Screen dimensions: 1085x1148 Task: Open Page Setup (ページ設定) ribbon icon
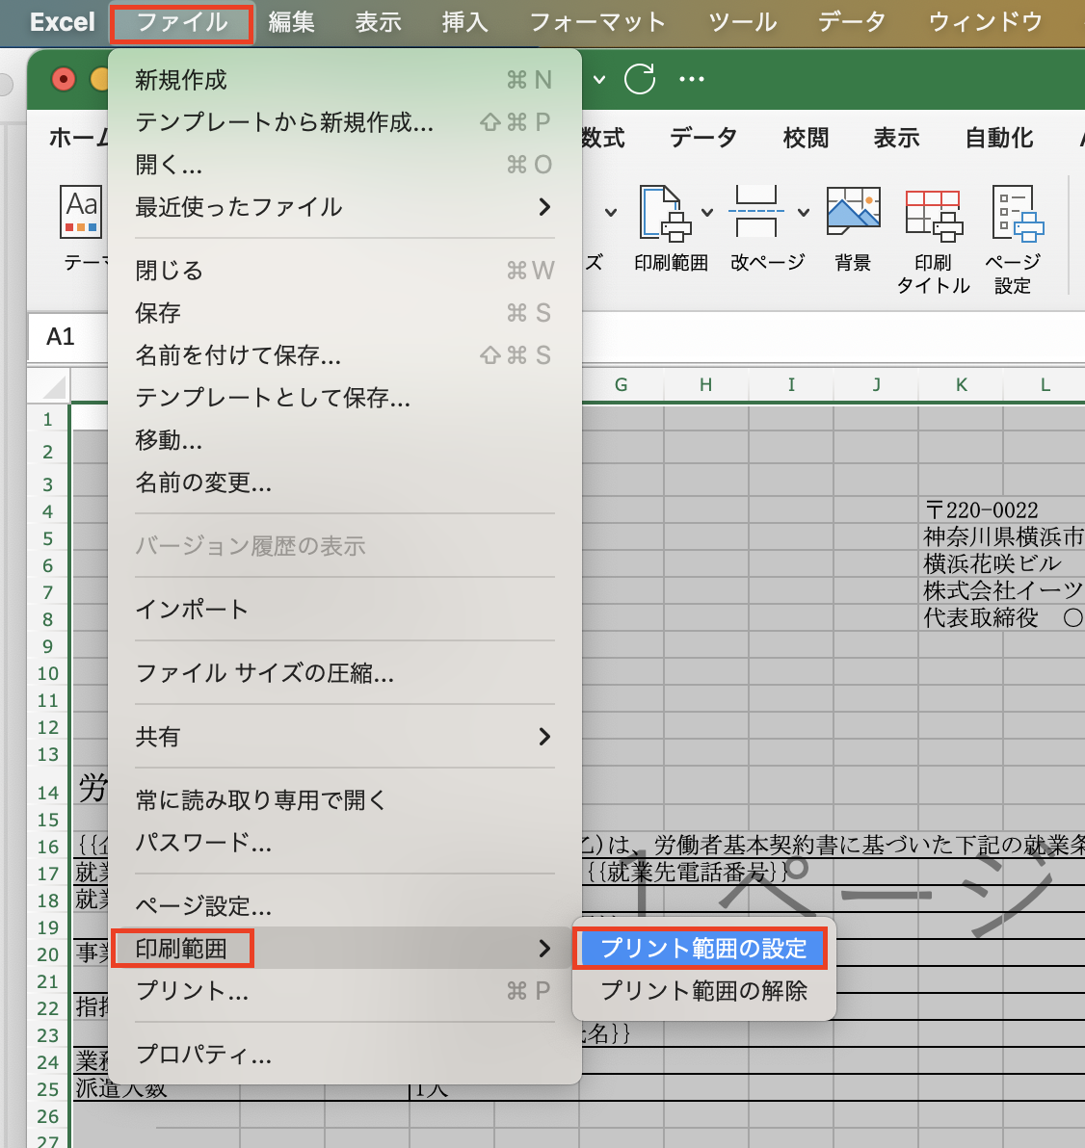pos(1016,214)
